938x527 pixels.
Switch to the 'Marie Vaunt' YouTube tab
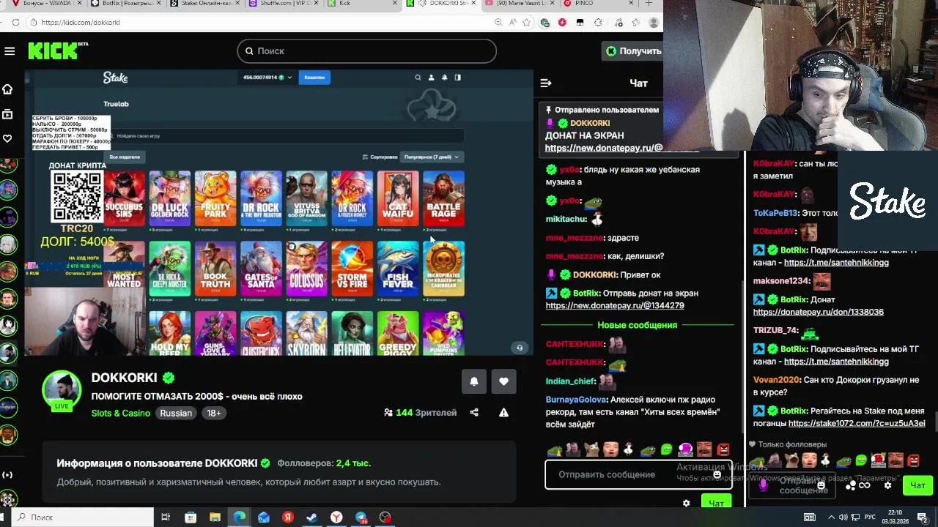pyautogui.click(x=520, y=4)
